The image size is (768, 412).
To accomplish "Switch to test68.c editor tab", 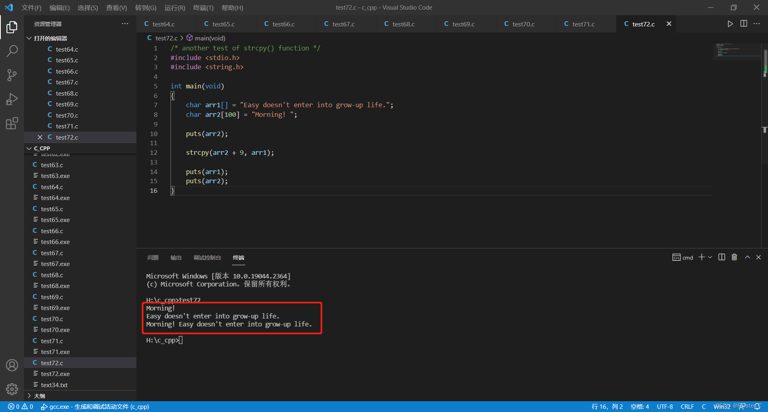I will click(406, 24).
